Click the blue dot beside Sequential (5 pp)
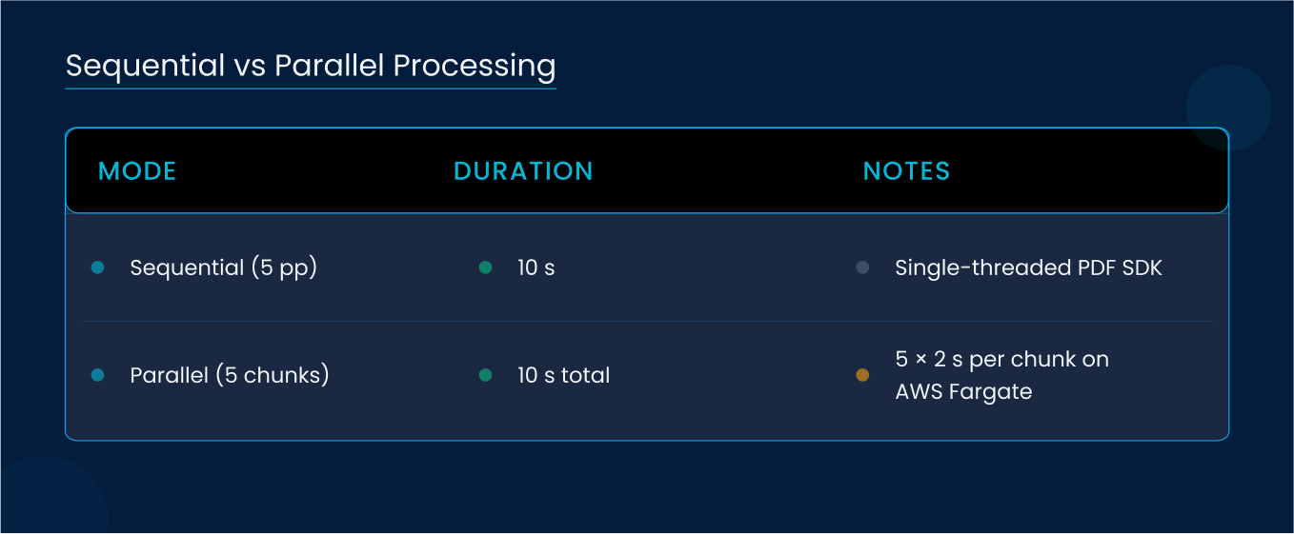 (x=97, y=268)
